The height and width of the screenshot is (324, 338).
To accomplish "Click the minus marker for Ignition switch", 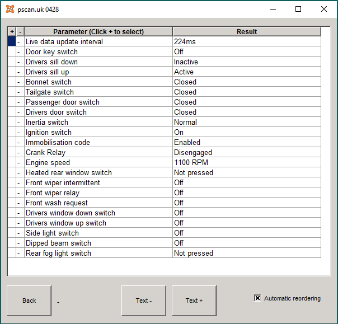I will [20, 132].
